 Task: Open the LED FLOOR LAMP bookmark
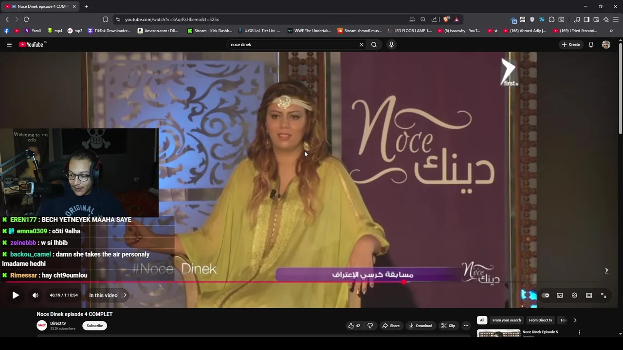coord(410,31)
